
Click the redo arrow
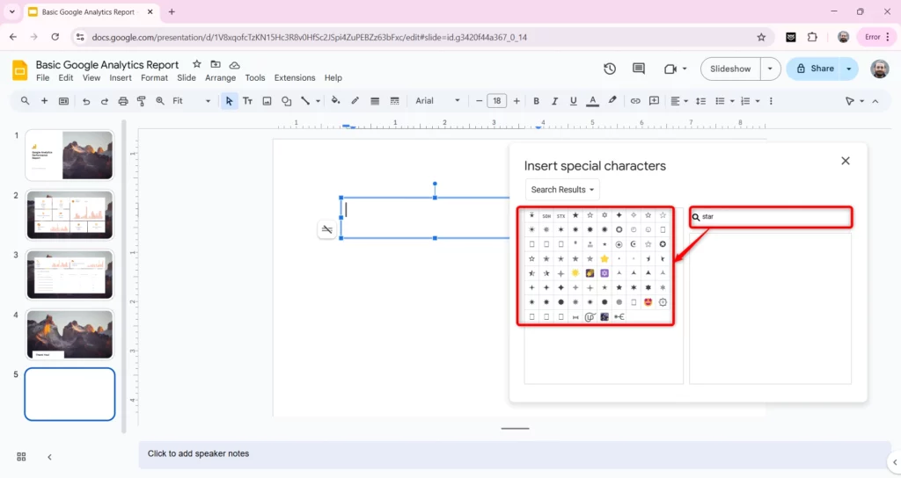click(105, 101)
